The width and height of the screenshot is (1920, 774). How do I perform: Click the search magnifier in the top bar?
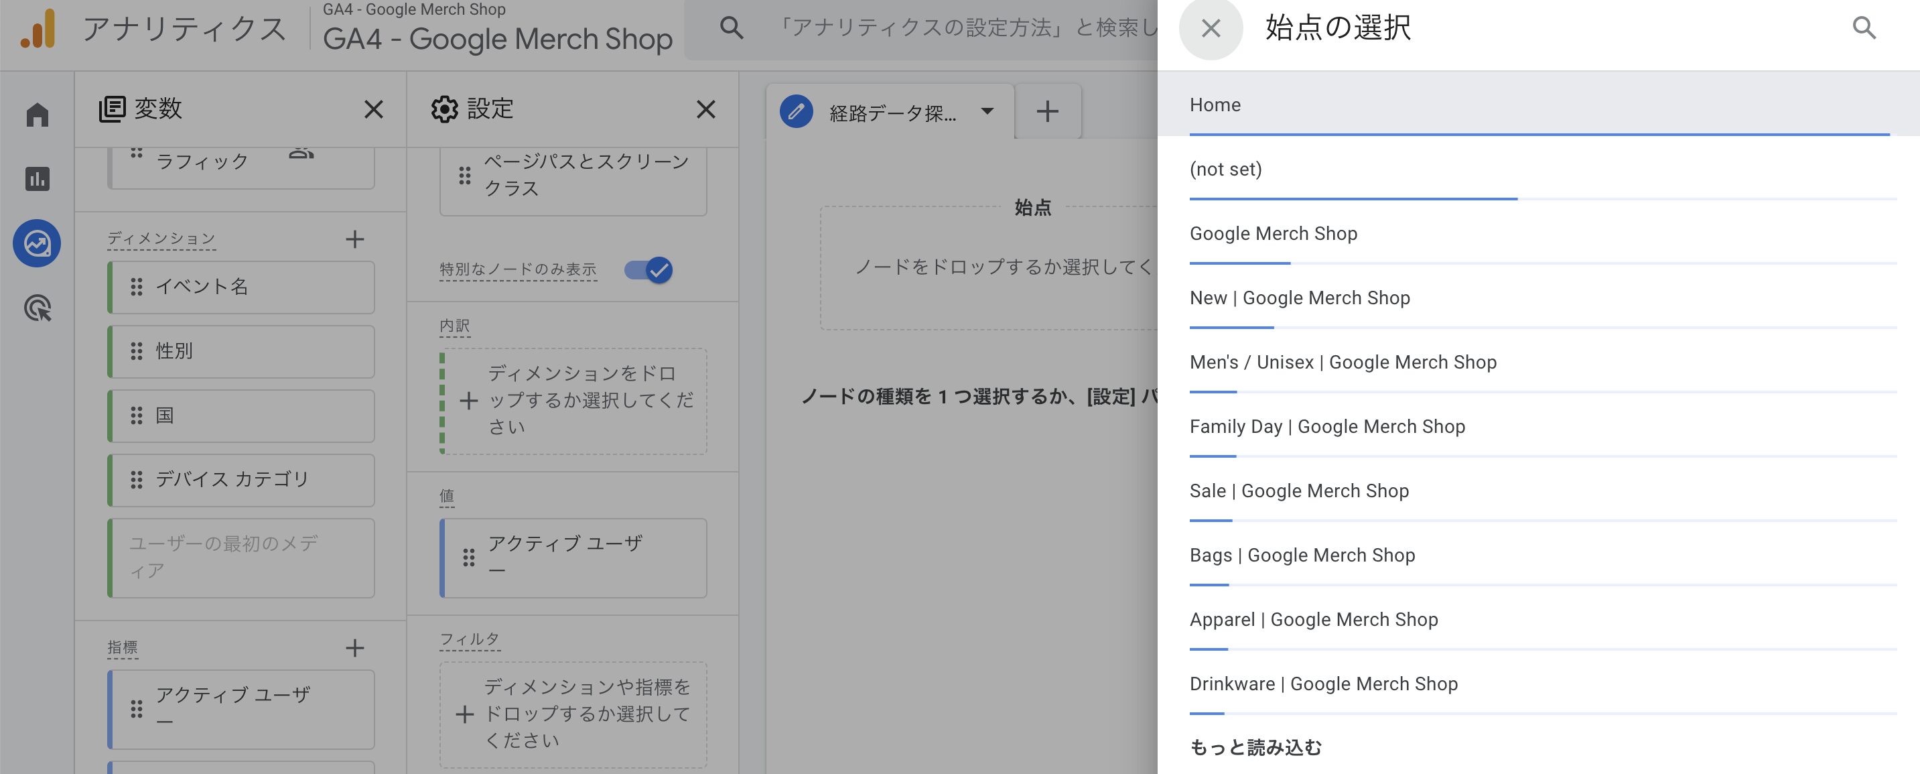point(731,28)
